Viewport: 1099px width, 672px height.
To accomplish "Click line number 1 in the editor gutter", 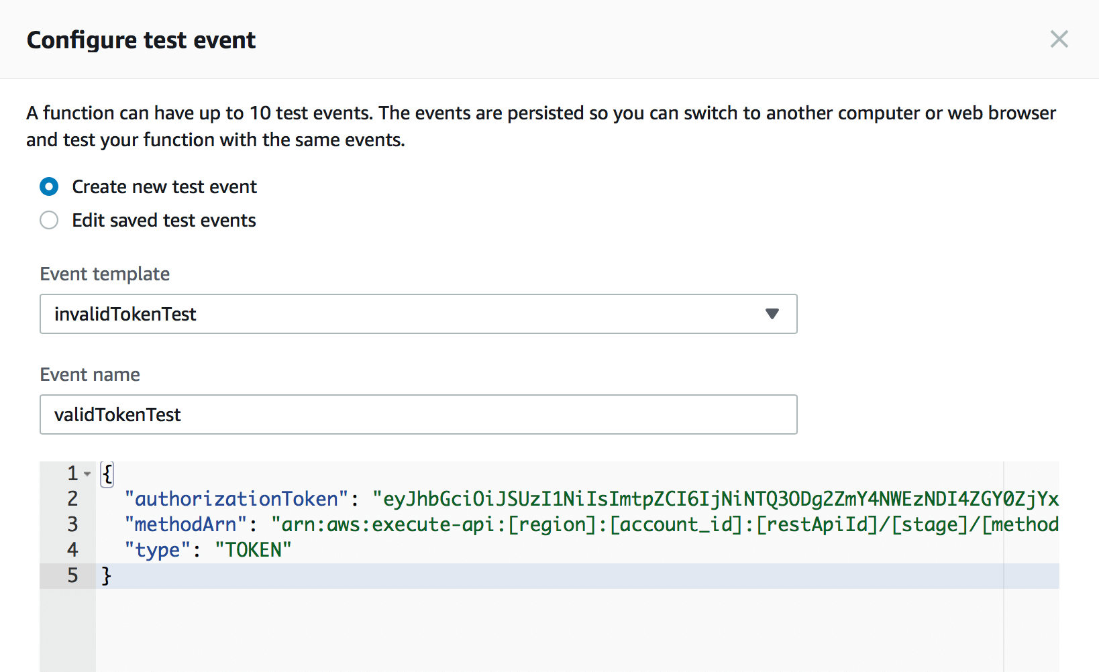I will click(x=72, y=473).
